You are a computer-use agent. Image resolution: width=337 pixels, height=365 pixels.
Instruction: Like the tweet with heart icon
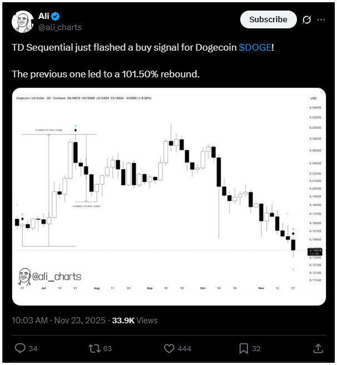[170, 348]
